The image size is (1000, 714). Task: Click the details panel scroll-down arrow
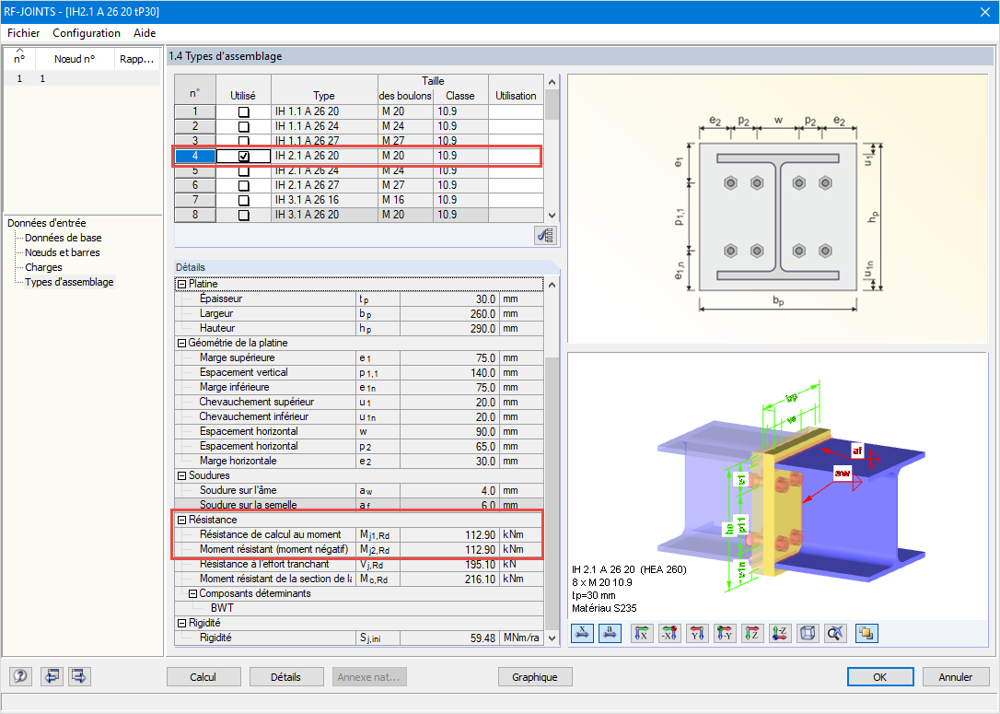[x=552, y=638]
